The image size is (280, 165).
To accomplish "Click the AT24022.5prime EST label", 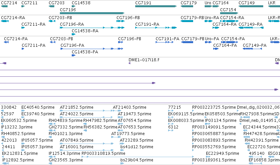I will 77,114.
